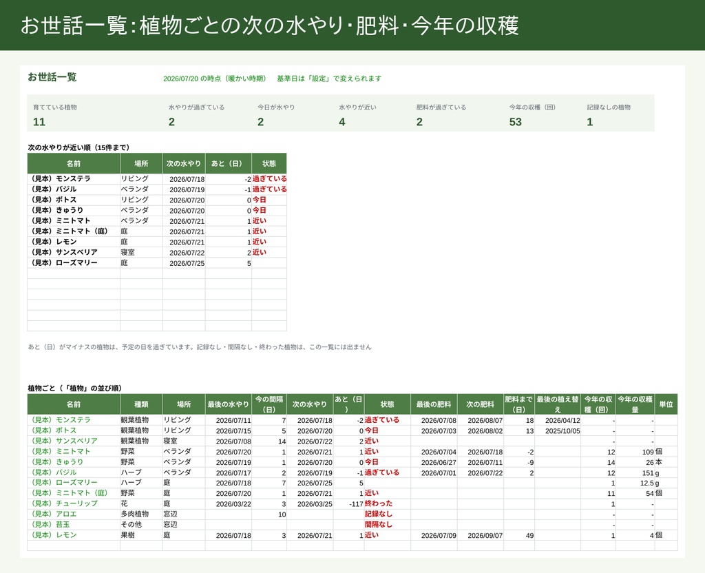Click the 今年の収穫(回) summary value 53

pos(515,122)
